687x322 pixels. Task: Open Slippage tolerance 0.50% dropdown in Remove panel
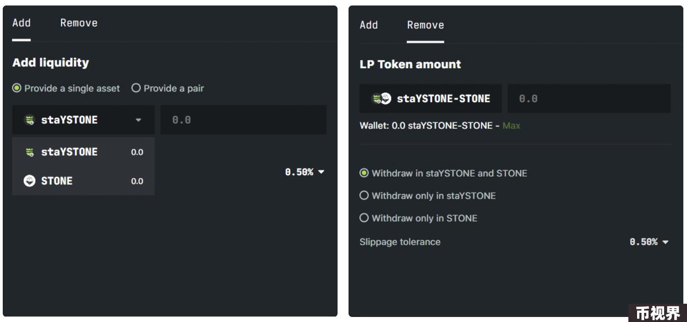click(649, 242)
